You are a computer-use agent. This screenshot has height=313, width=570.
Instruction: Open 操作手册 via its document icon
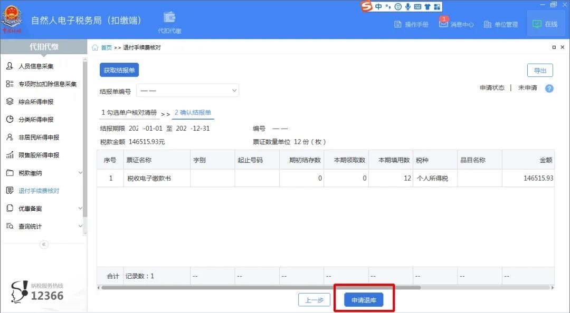coord(398,24)
